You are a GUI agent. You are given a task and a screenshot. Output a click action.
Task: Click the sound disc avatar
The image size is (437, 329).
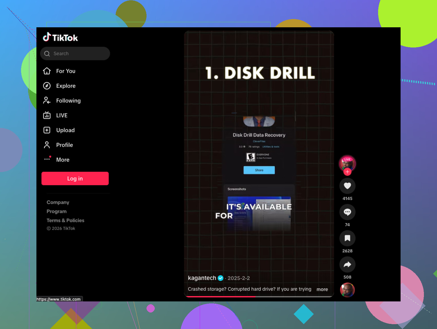pyautogui.click(x=347, y=290)
